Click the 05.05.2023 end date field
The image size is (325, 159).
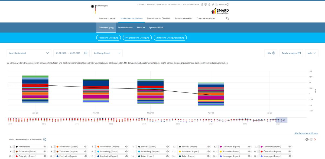tap(75, 53)
